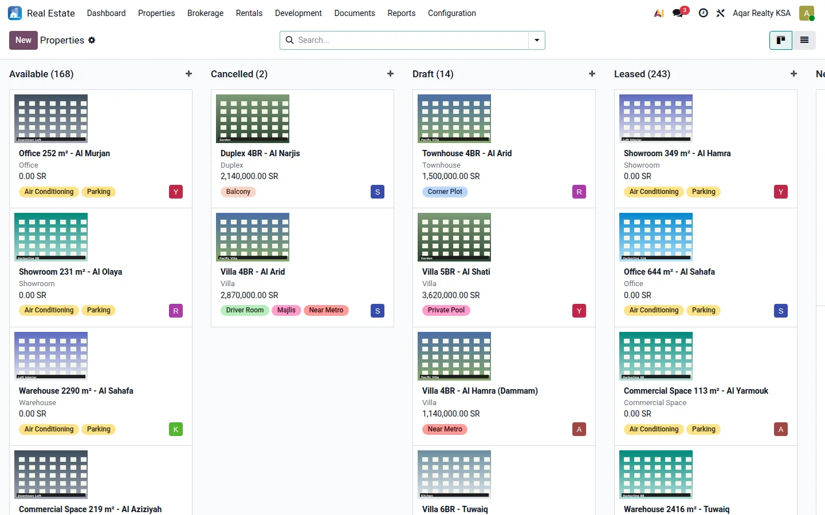Open the Configuration menu
This screenshot has width=825, height=515.
(452, 13)
